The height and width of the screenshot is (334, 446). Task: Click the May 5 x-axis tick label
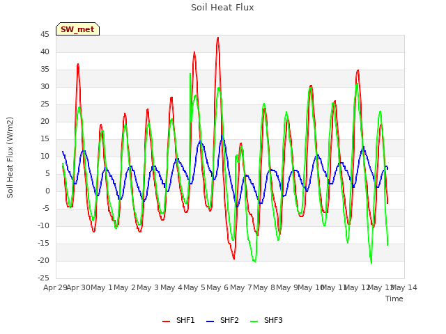pyautogui.click(x=194, y=287)
